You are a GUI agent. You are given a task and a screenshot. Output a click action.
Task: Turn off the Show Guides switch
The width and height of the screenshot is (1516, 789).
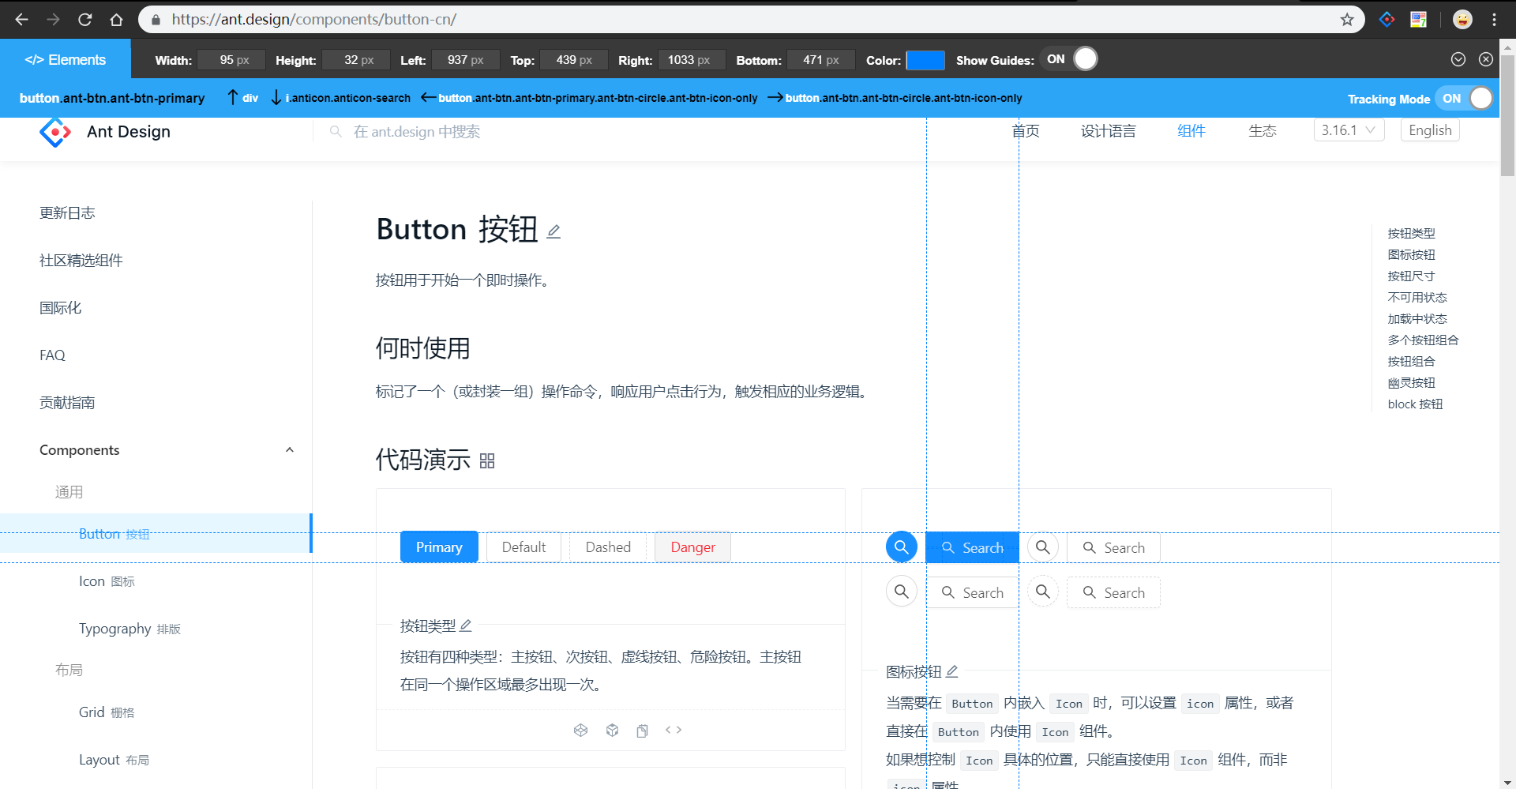click(x=1071, y=59)
